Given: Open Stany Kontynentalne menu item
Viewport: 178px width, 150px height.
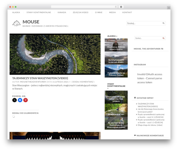Looking at the screenshot, I should point(39,12).
